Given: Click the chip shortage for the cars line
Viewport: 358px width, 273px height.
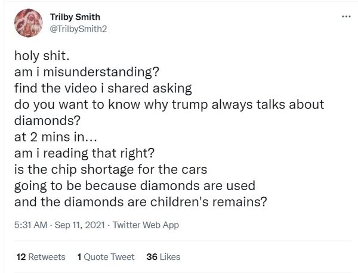Looking at the screenshot, I should pyautogui.click(x=110, y=169).
